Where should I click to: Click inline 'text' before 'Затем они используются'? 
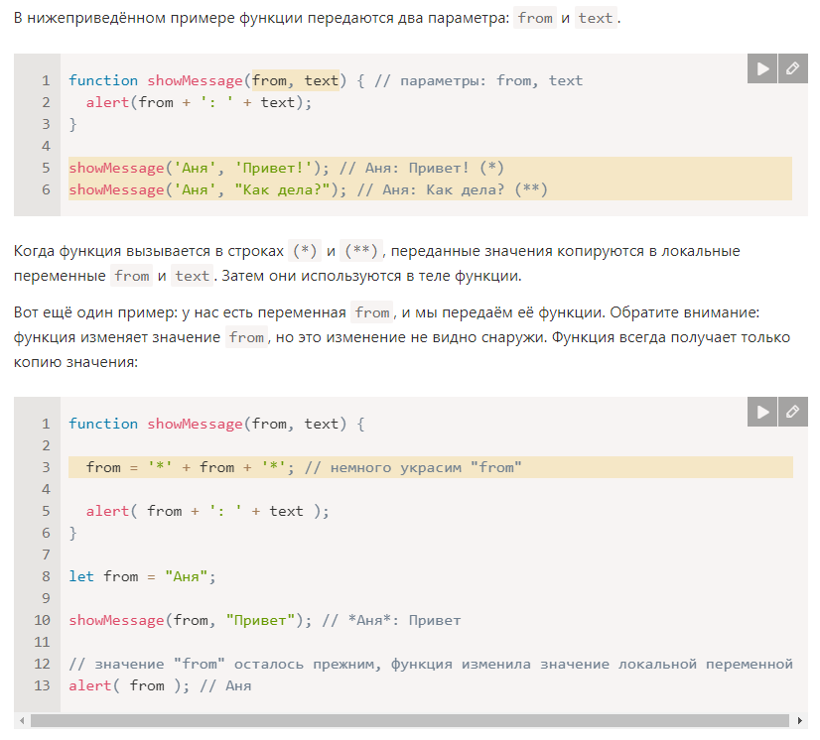(192, 276)
